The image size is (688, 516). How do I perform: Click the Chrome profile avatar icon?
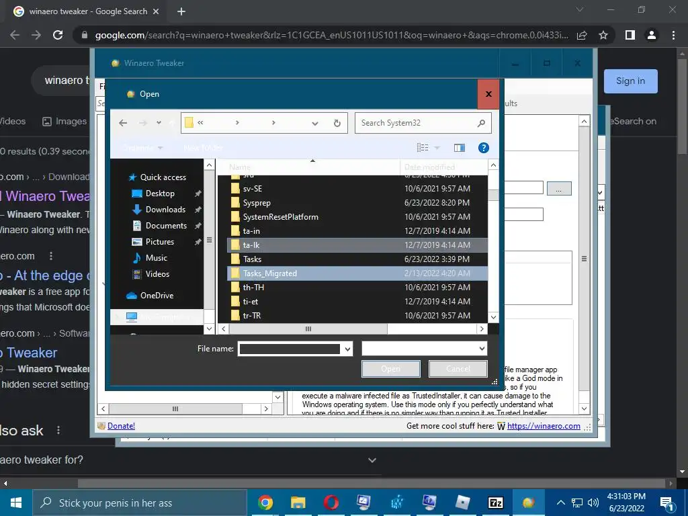652,35
